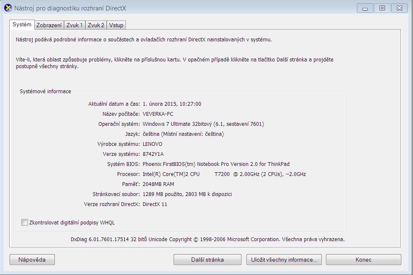Click the page file value 1289 MB použito
The image size is (413, 275).
pos(187,194)
